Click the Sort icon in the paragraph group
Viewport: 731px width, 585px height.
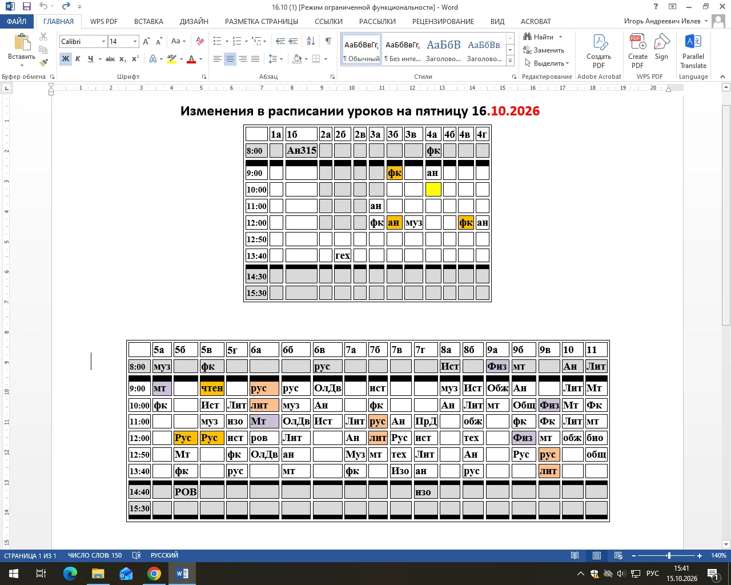pos(311,41)
